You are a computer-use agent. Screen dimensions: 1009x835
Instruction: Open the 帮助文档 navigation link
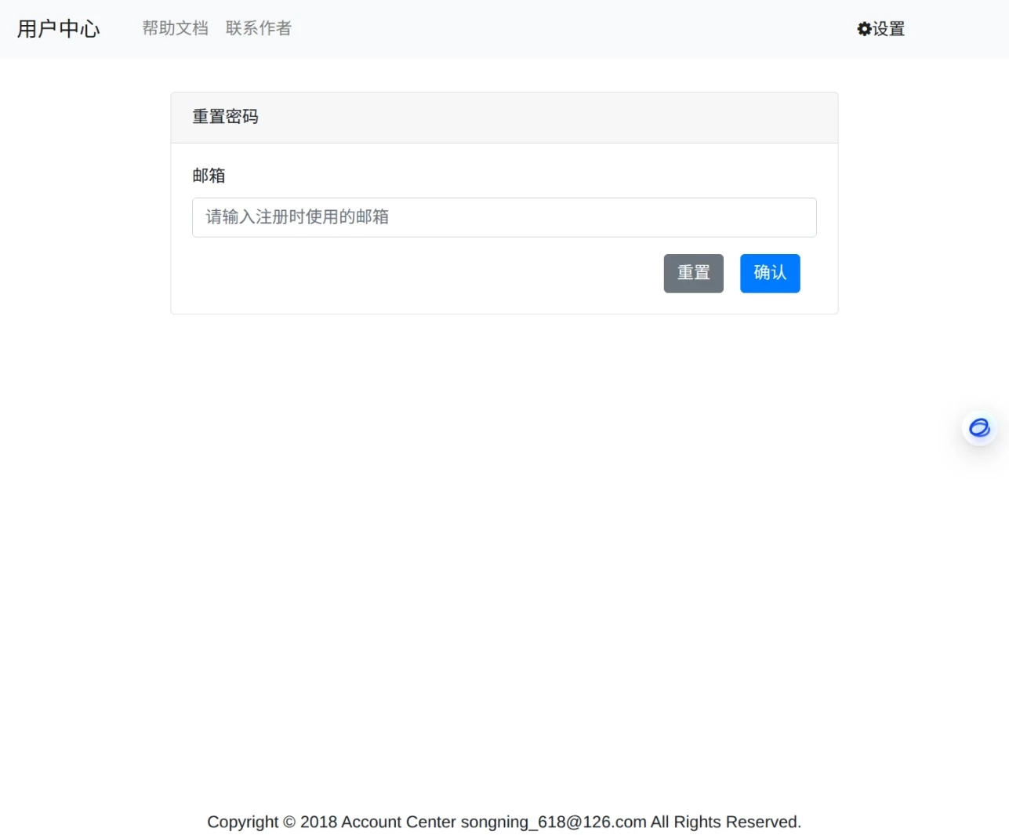tap(174, 28)
